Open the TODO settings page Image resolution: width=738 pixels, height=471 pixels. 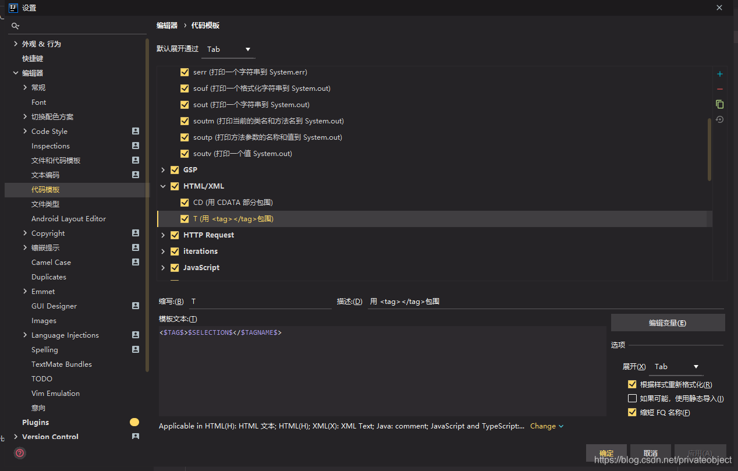click(42, 378)
